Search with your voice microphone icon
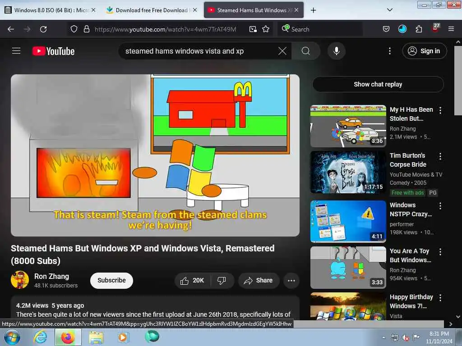This screenshot has height=346, width=462. click(337, 51)
